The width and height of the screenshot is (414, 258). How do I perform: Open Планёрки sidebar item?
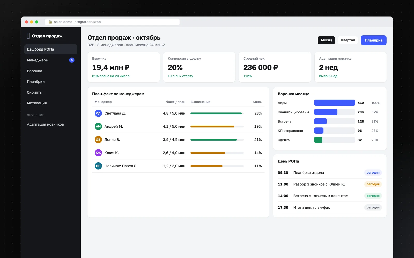click(x=51, y=82)
